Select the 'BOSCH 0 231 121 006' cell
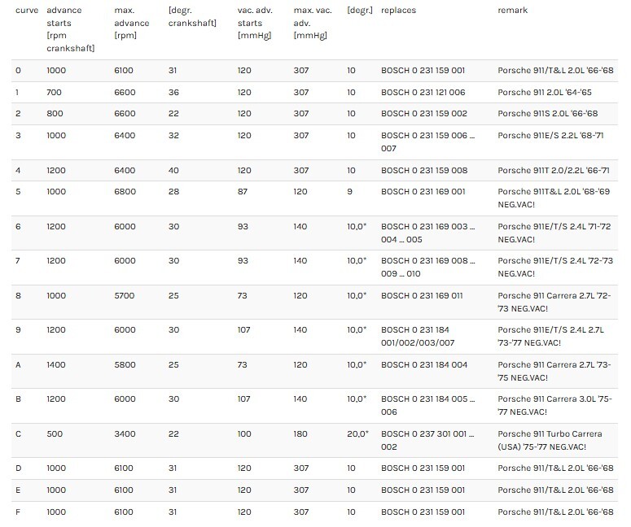This screenshot has width=631, height=527. tap(423, 93)
